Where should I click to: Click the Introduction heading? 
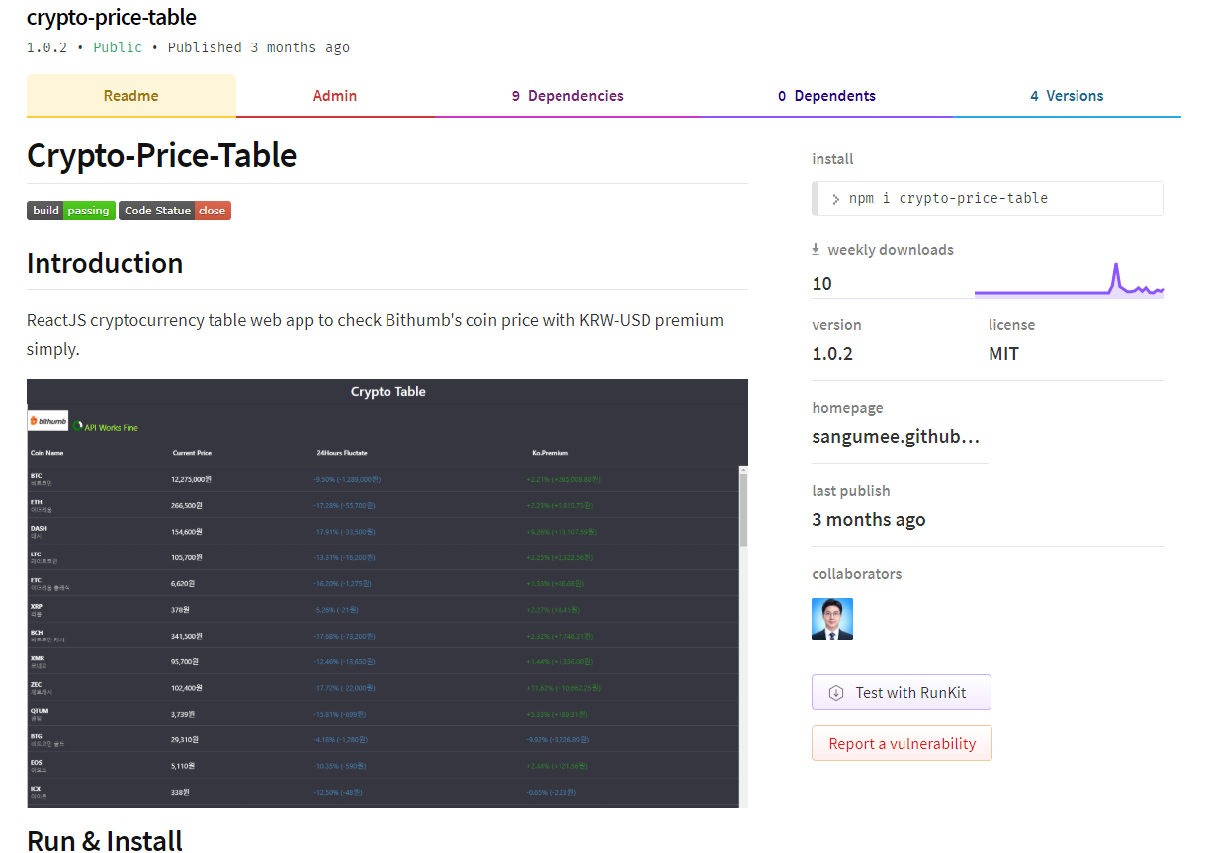pos(105,263)
